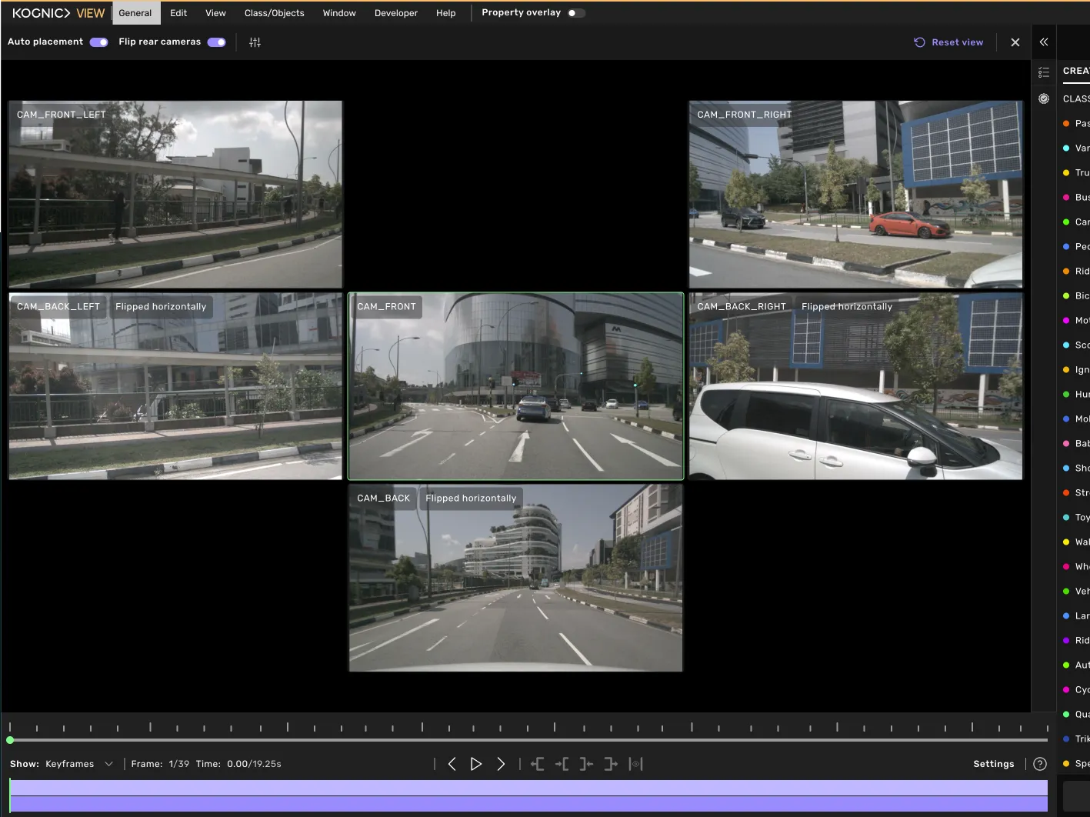
Task: Collapse the right sidebar with double chevron
Action: (x=1044, y=42)
